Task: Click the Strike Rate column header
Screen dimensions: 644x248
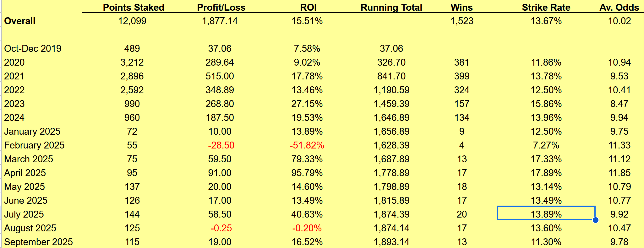Action: (x=546, y=7)
